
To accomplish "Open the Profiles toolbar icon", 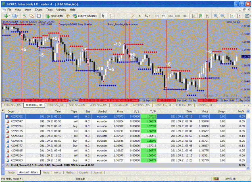I will tap(14, 16).
